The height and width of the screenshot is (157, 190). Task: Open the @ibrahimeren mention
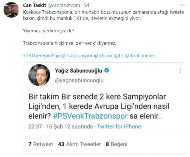point(140,56)
